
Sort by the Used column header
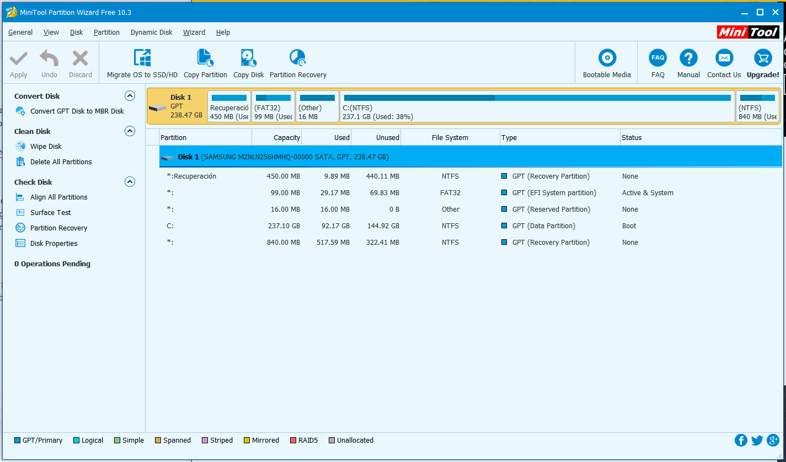tap(327, 138)
